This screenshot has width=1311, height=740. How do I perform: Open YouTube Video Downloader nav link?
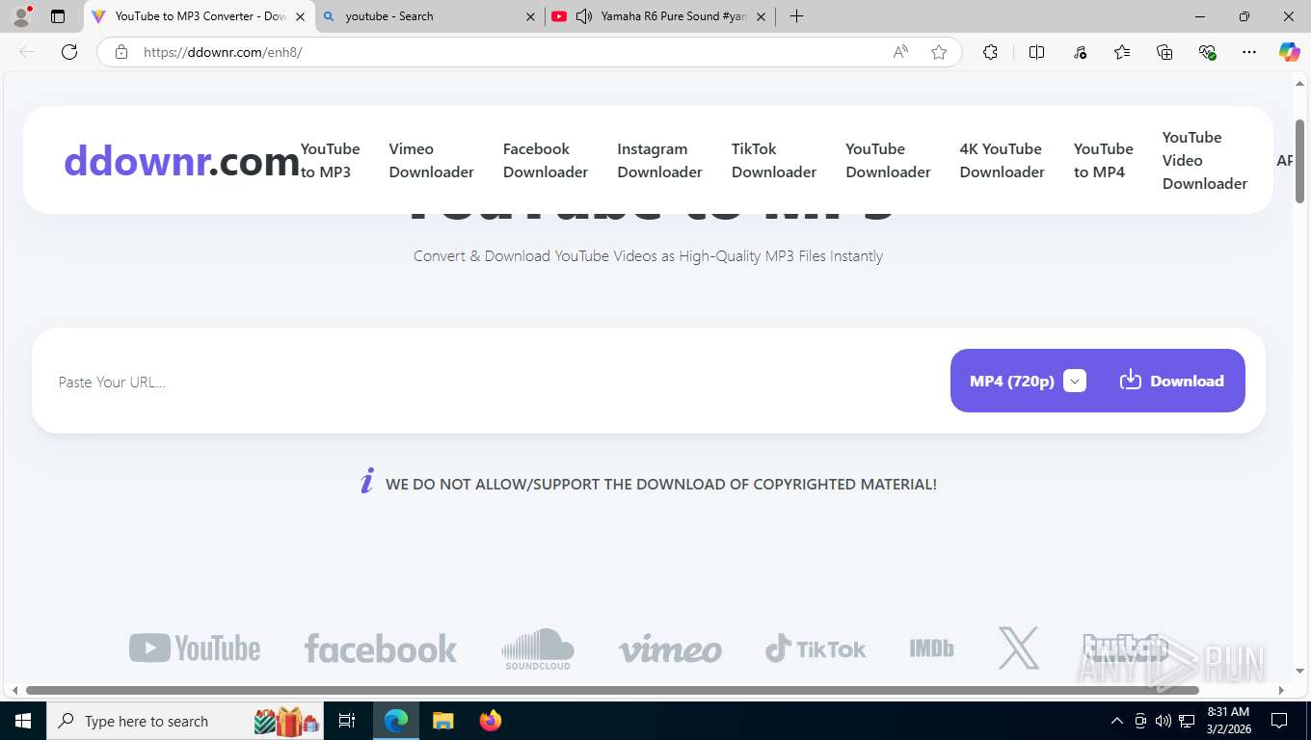pos(1205,160)
